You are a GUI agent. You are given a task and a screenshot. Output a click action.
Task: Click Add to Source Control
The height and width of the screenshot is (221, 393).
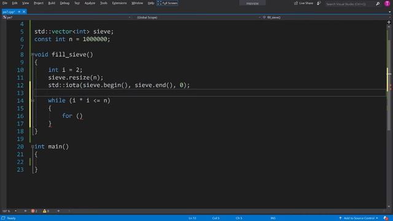tap(359, 219)
